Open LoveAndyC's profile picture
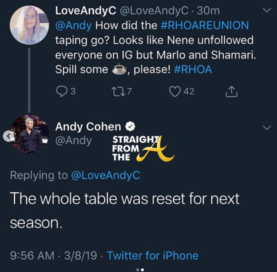 29,25
